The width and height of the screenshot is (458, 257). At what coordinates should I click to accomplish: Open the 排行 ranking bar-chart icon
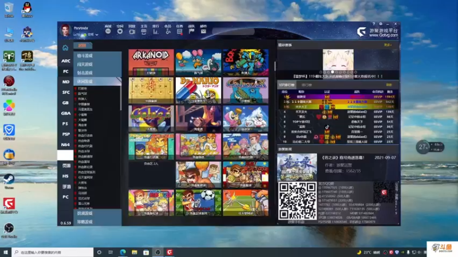coord(156,31)
